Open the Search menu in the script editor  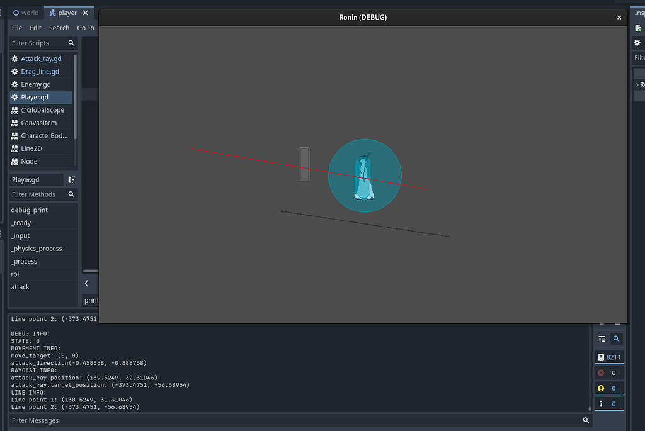[x=59, y=28]
